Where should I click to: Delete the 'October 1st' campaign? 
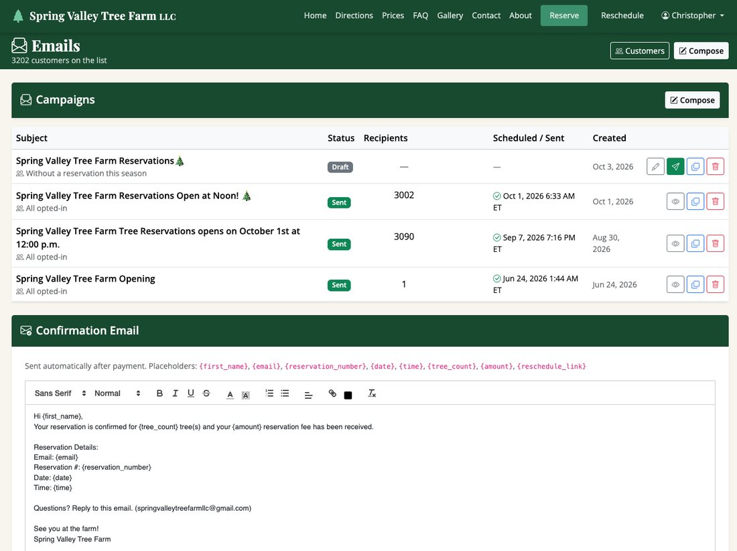pyautogui.click(x=716, y=243)
